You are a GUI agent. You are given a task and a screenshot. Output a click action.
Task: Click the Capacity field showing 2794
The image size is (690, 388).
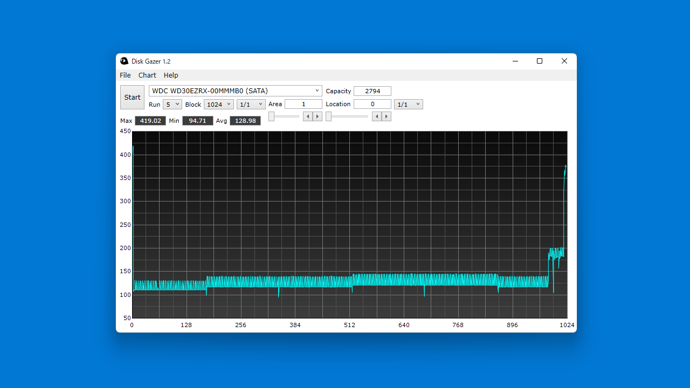[372, 91]
